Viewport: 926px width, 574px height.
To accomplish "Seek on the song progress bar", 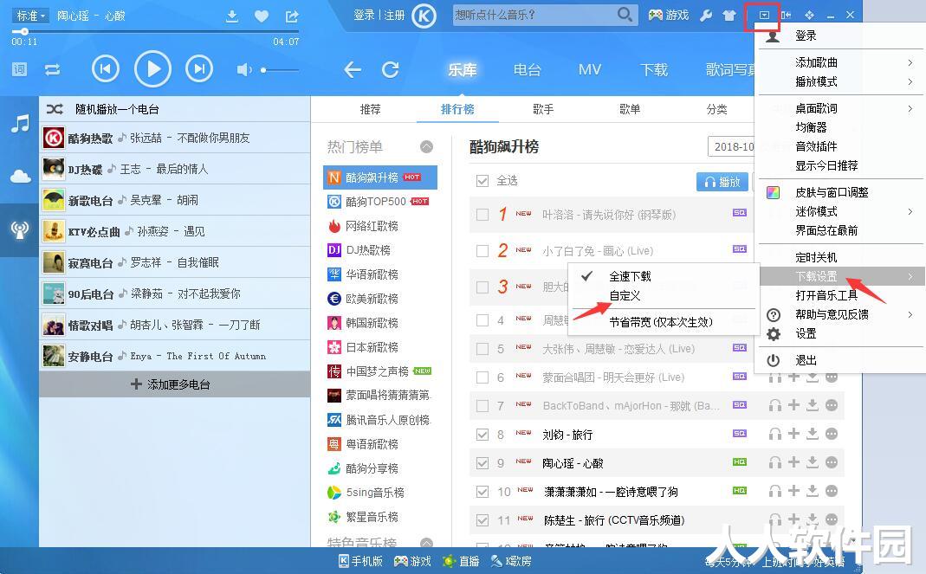I will tap(155, 31).
